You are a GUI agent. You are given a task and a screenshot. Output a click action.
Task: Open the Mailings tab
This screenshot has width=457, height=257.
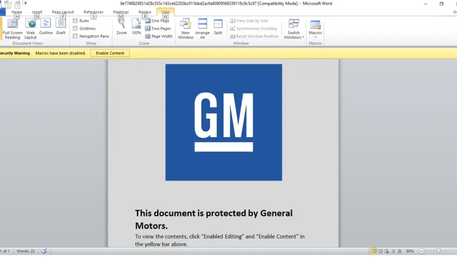click(121, 12)
